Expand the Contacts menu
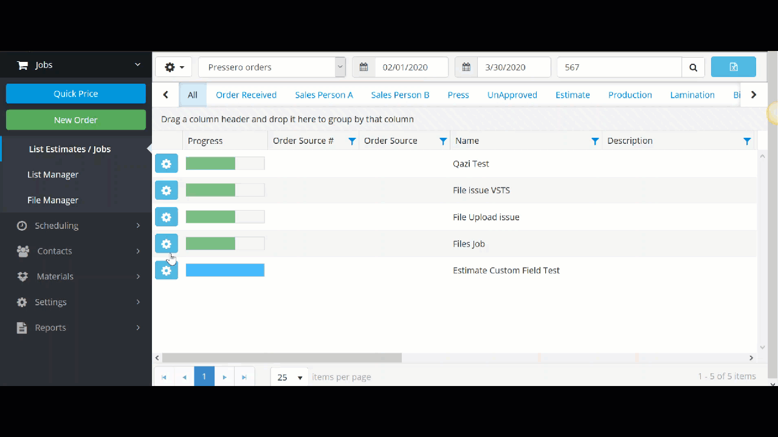778x437 pixels. (x=138, y=251)
